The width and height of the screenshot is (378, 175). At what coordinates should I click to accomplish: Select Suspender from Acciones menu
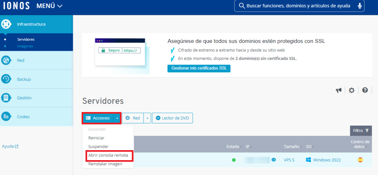98,147
